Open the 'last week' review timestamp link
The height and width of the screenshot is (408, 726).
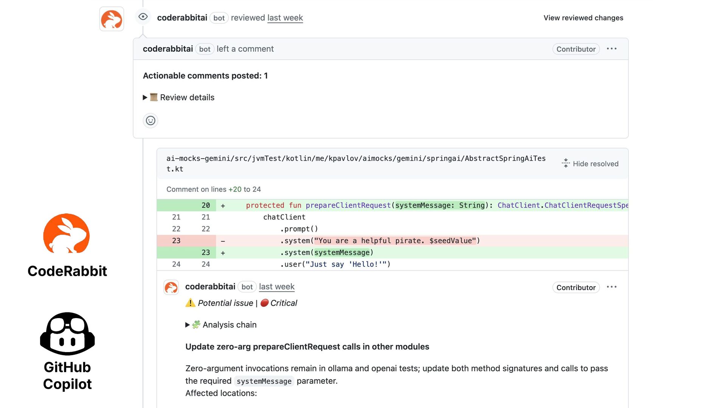coord(285,18)
